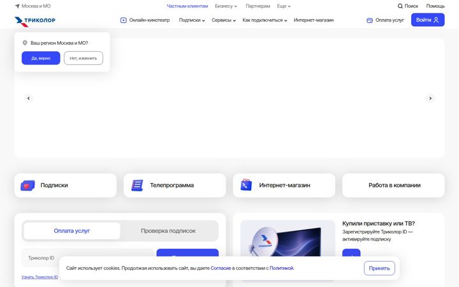Open the Партнерам section
Image resolution: width=459 pixels, height=287 pixels.
click(258, 6)
